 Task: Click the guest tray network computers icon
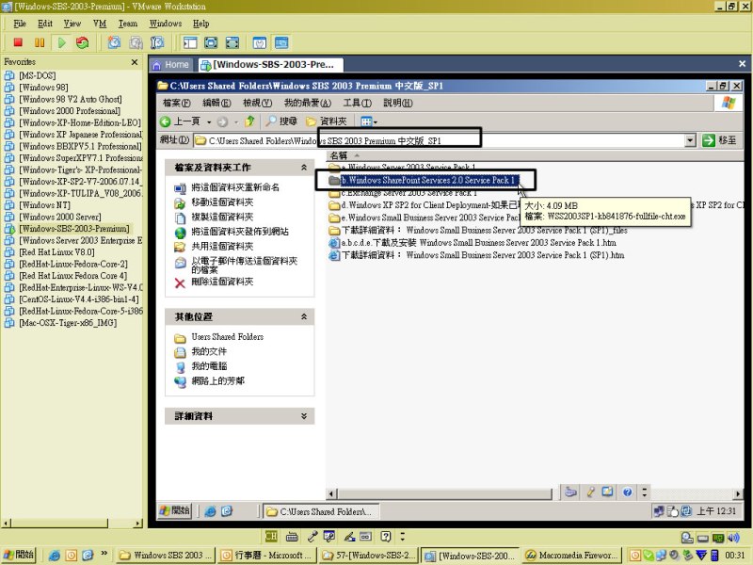pyautogui.click(x=658, y=511)
